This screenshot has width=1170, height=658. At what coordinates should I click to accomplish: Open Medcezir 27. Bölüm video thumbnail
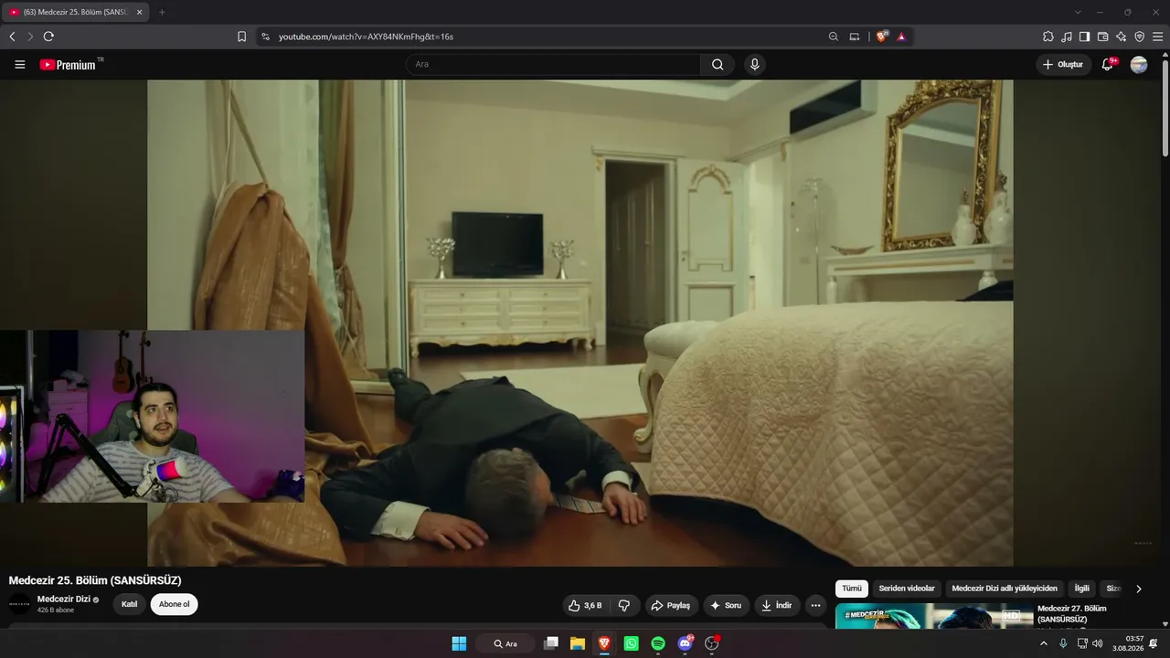pyautogui.click(x=934, y=616)
